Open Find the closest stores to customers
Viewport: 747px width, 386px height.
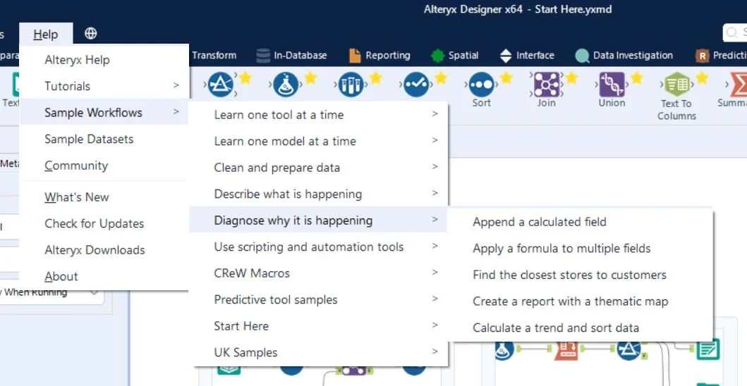pyautogui.click(x=581, y=275)
